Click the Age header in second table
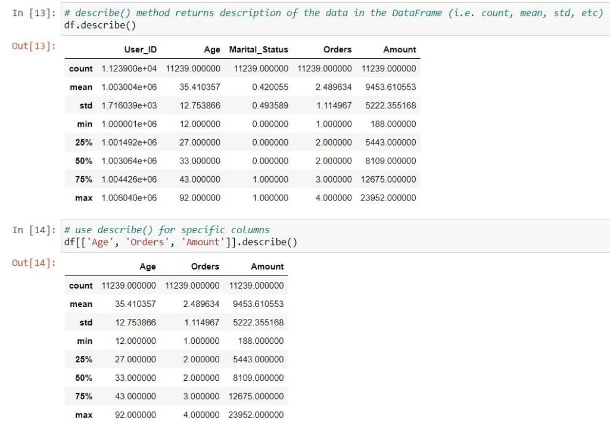 (148, 267)
